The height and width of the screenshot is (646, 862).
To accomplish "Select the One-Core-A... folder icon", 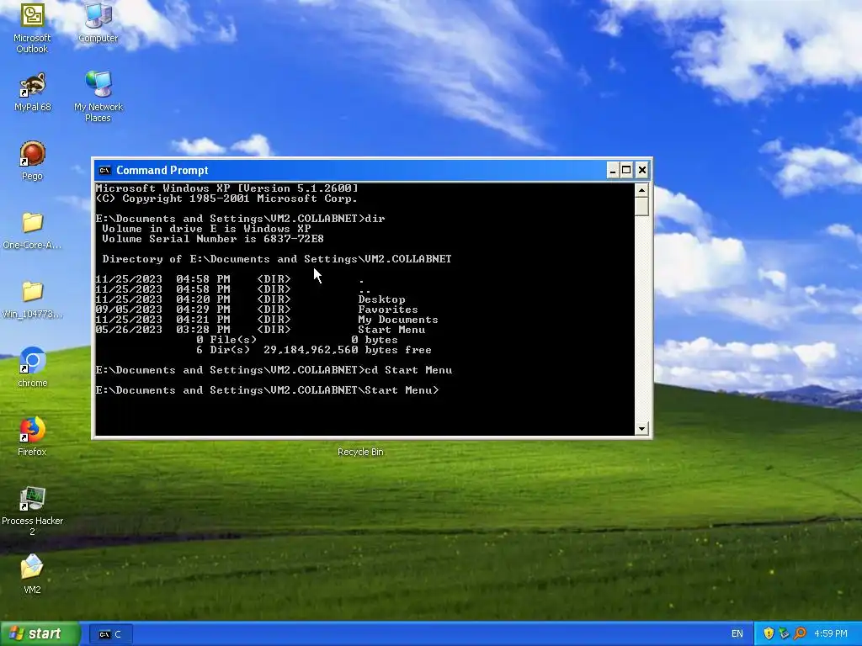I will [x=32, y=230].
